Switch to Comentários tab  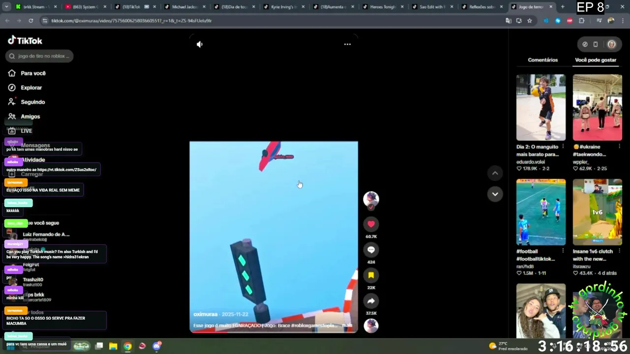pyautogui.click(x=543, y=60)
